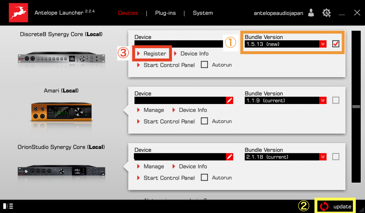Image resolution: width=365 pixels, height=213 pixels.
Task: Click the update button
Action: [335, 206]
